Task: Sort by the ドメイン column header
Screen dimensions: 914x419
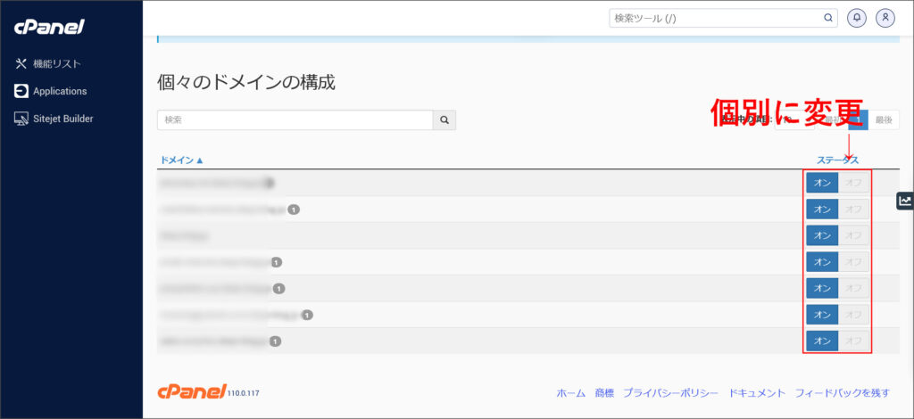Action: 181,160
